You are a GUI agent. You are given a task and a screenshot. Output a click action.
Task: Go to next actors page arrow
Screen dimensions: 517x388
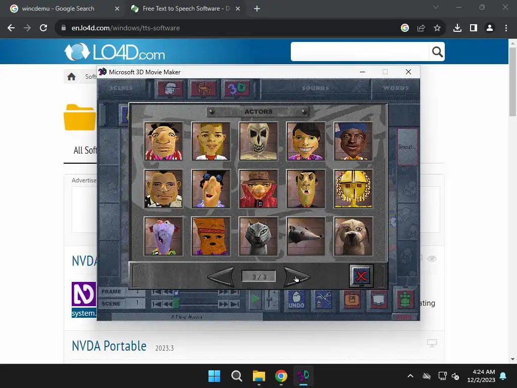tap(297, 277)
